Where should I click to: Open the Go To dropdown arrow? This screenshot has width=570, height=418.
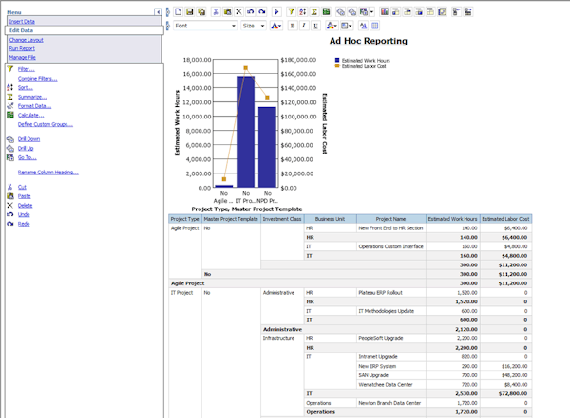click(371, 12)
